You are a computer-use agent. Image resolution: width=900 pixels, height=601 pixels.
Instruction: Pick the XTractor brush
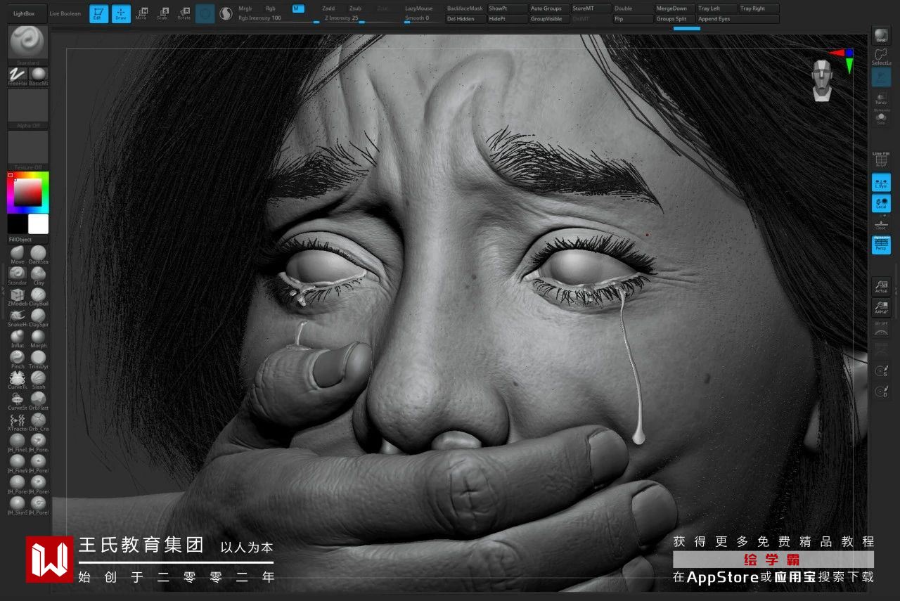(18, 422)
